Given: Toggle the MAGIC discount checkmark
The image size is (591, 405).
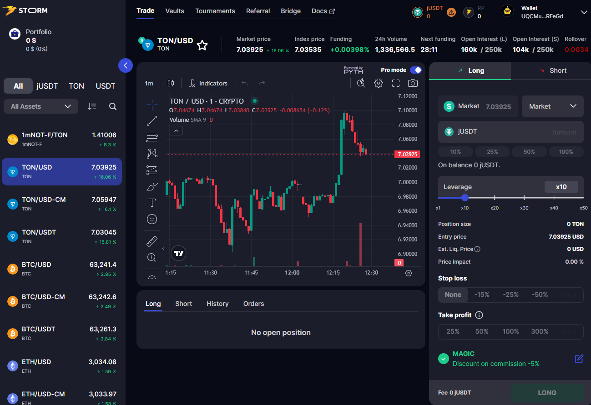Looking at the screenshot, I should click(444, 359).
